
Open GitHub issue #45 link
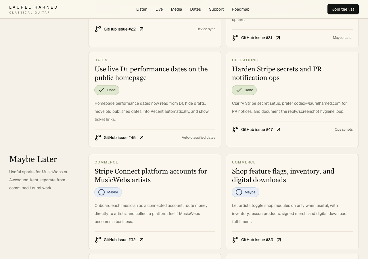click(x=120, y=138)
